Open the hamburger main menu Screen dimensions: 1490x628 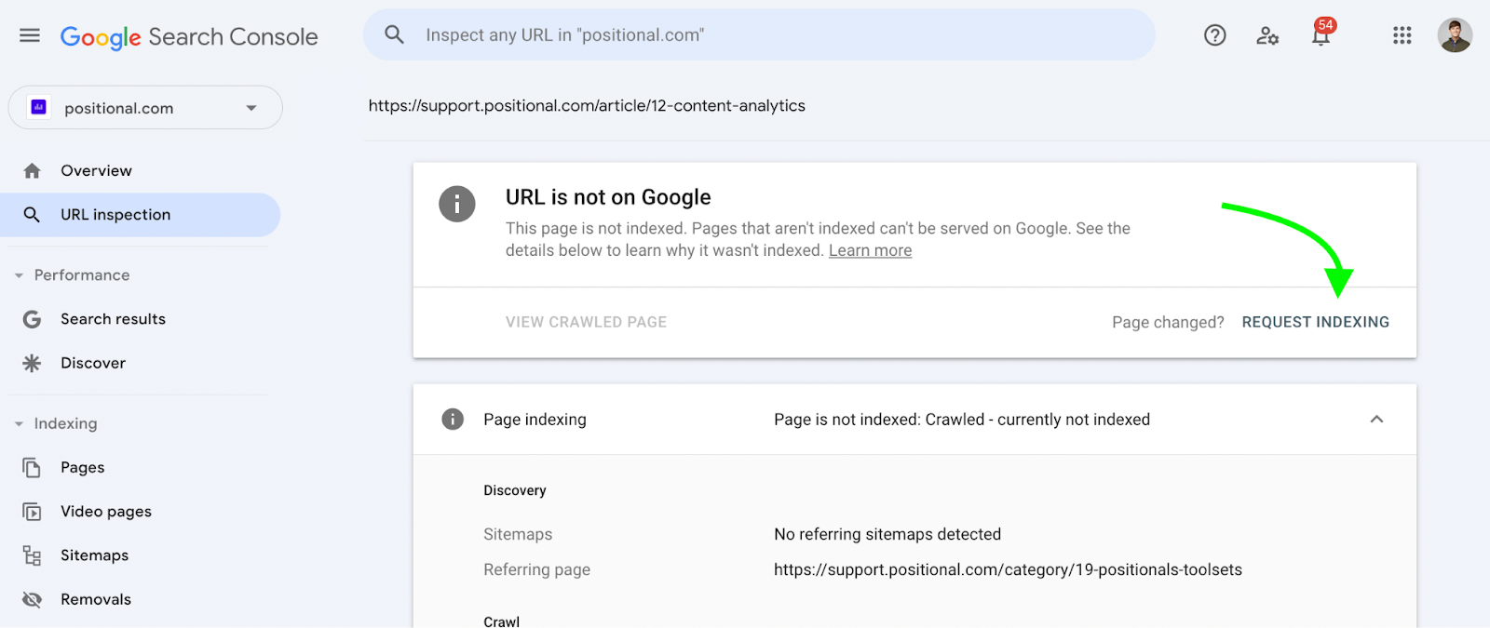(30, 35)
